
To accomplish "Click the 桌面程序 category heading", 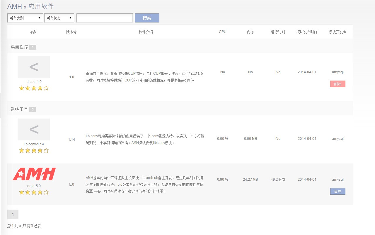I will (x=19, y=47).
